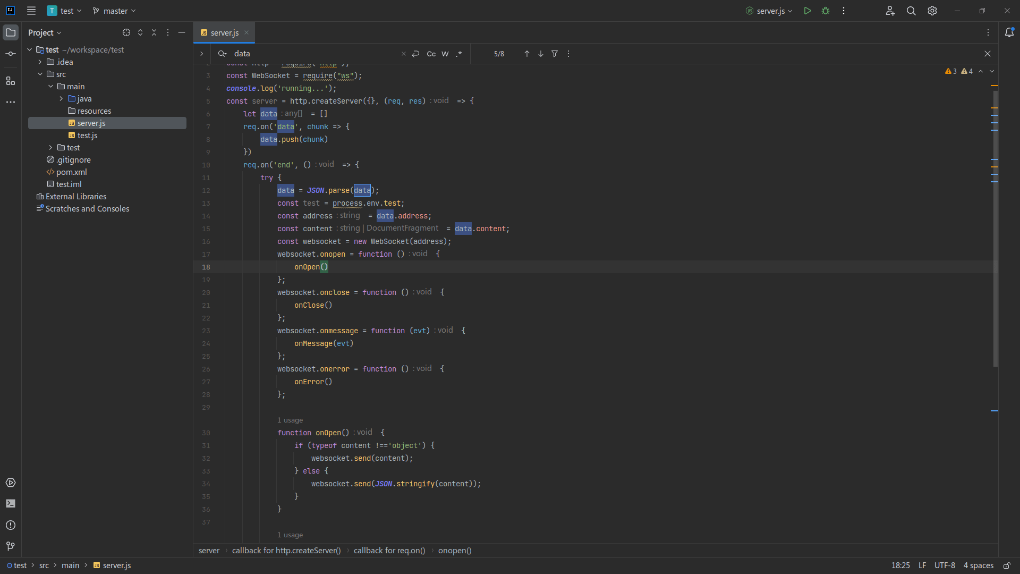Open the Commit tool window
Viewport: 1020px width, 574px height.
point(11,53)
